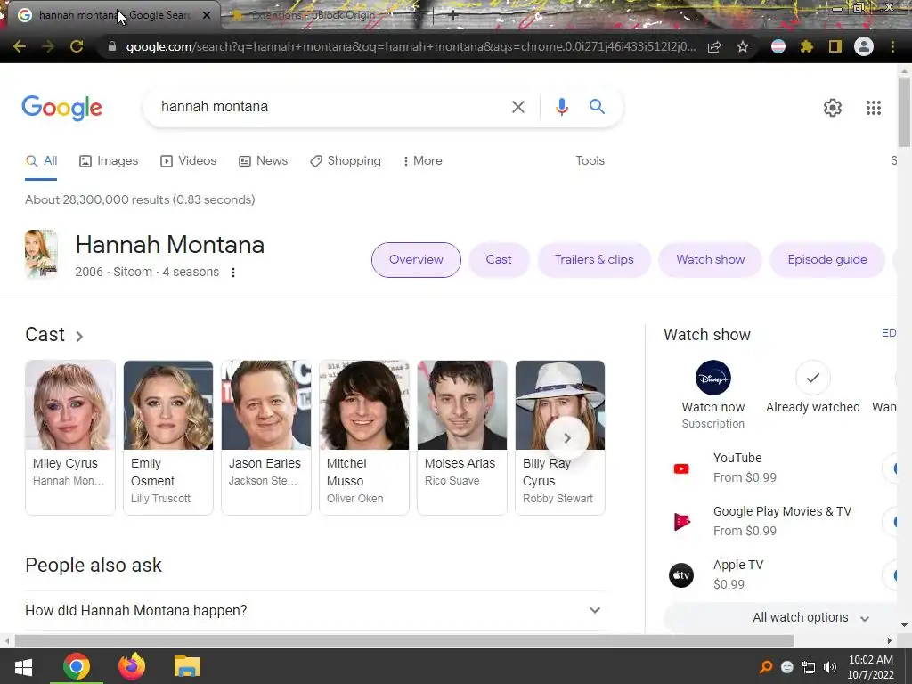Click the Apple TV icon
The height and width of the screenshot is (684, 912).
click(x=681, y=575)
